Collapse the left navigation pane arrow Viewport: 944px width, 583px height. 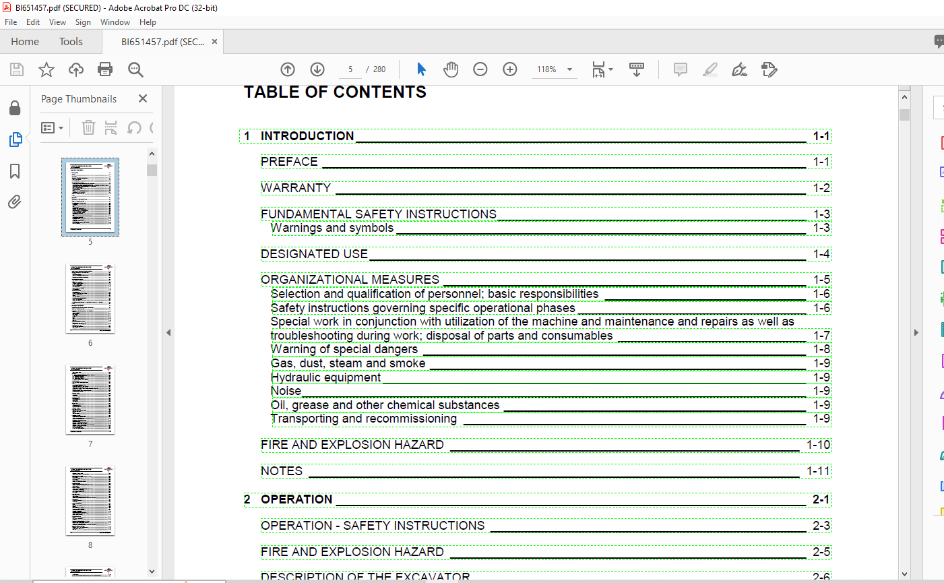[168, 332]
